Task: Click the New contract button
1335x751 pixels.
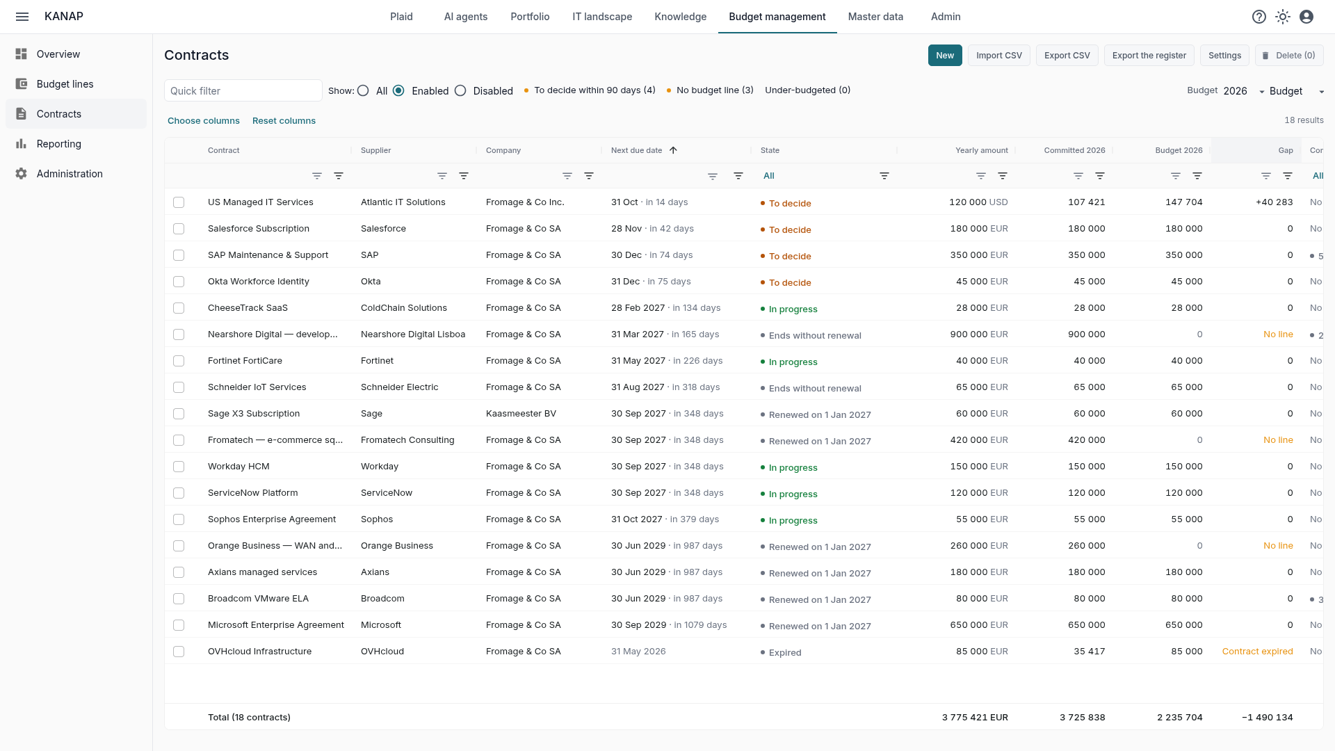Action: (x=945, y=56)
